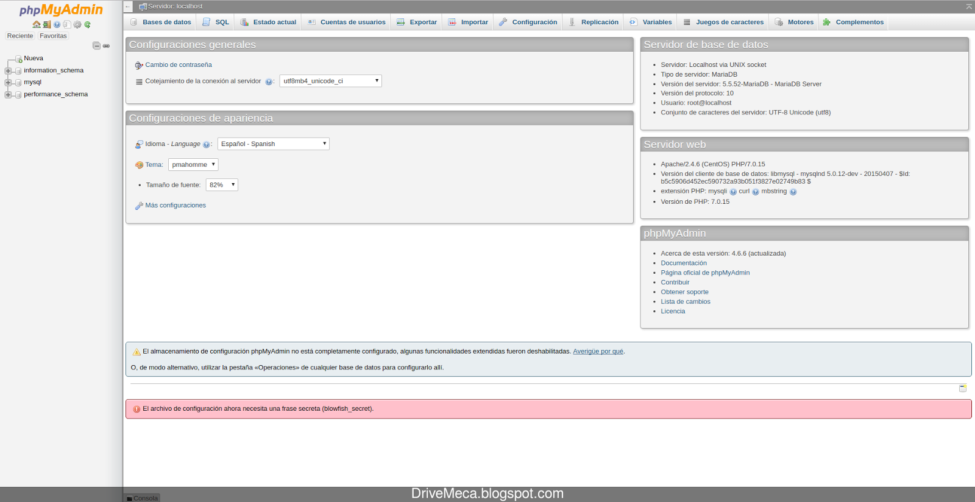Click the information_schema database icon

[x=18, y=71]
